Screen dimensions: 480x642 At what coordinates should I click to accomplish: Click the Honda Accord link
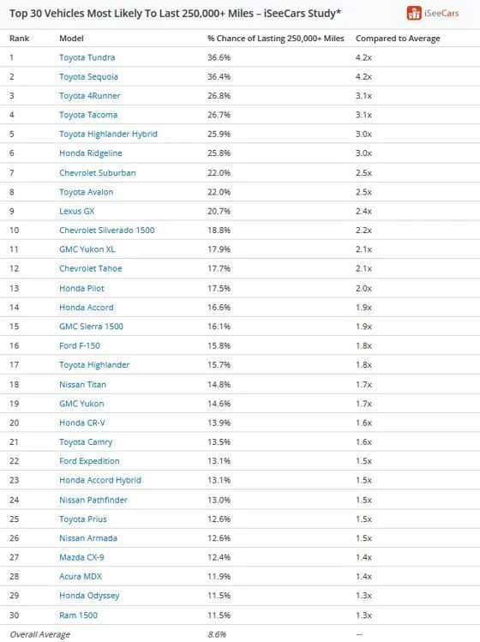pyautogui.click(x=87, y=308)
